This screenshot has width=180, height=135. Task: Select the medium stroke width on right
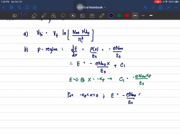[x=151, y=15]
